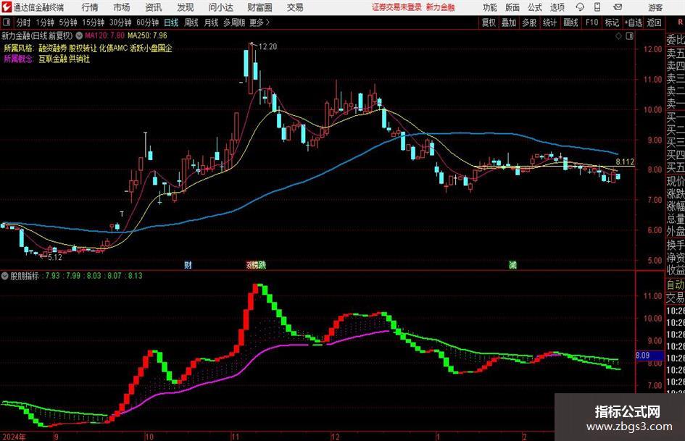The image size is (685, 441).
Task: Click the 多股 multi-stock button
Action: coord(529,22)
